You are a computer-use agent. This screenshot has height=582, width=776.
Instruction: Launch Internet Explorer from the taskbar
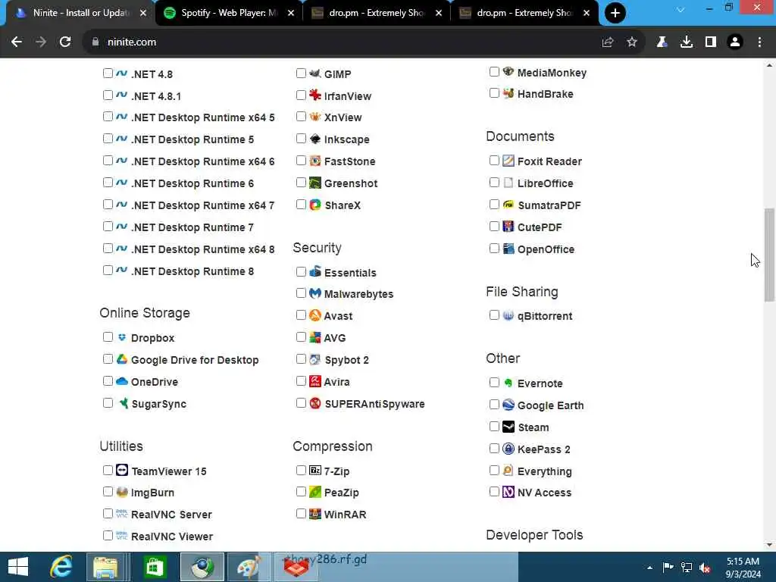61,567
